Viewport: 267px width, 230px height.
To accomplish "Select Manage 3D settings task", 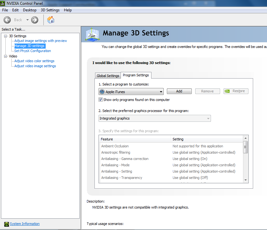I will (x=30, y=46).
